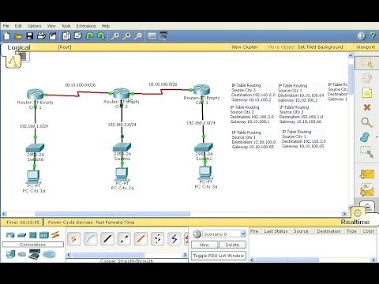Image resolution: width=379 pixels, height=284 pixels.
Task: Switch to the Realtime mode tab
Action: pyautogui.click(x=355, y=222)
